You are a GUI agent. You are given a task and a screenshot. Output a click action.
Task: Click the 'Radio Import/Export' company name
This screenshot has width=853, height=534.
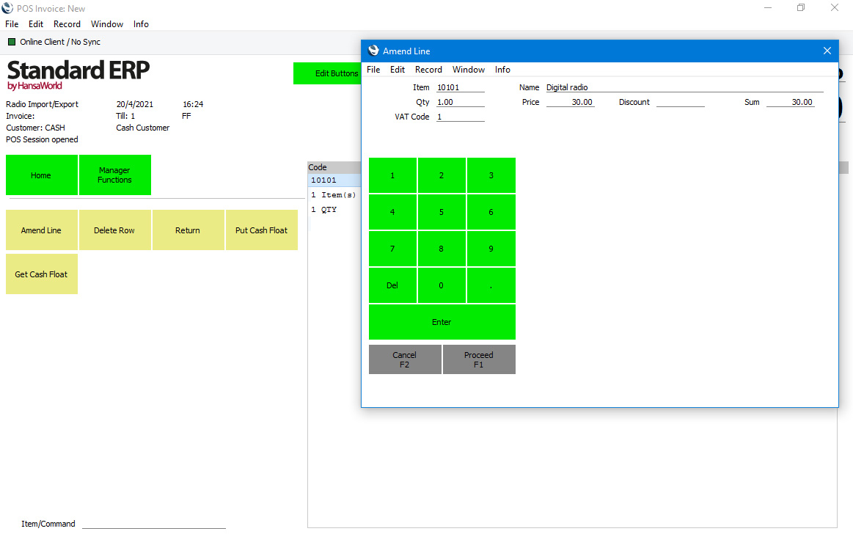coord(42,104)
